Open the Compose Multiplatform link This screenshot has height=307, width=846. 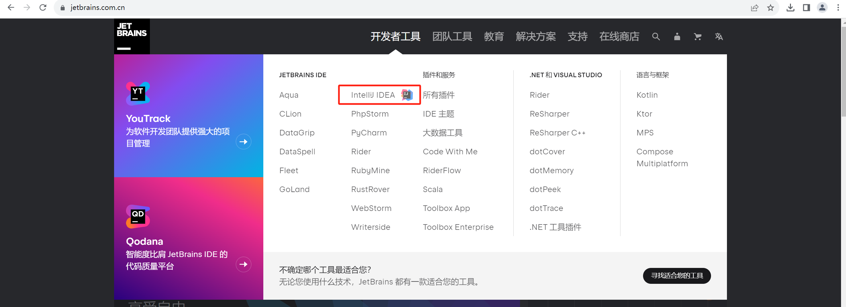(662, 158)
